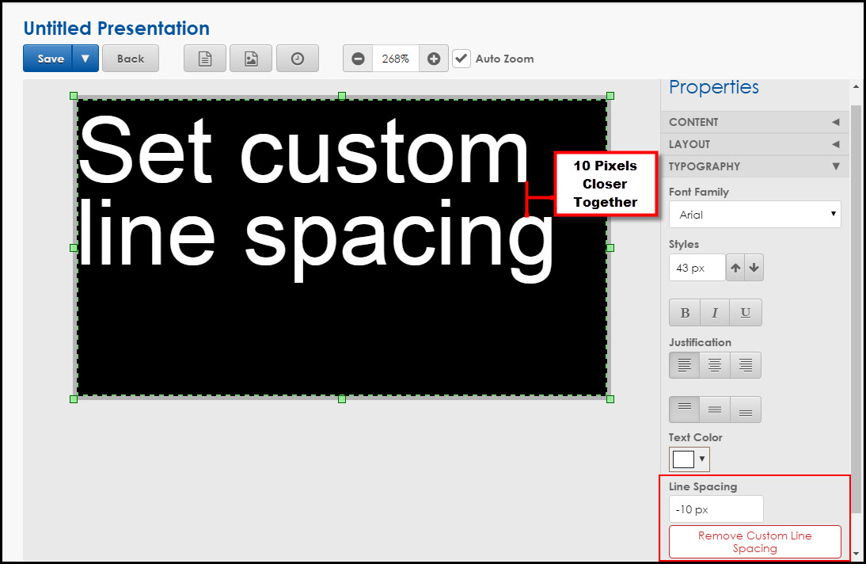Click the image insertion icon

click(250, 58)
